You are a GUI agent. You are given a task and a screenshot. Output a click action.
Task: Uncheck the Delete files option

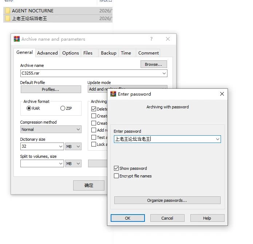coord(94,109)
